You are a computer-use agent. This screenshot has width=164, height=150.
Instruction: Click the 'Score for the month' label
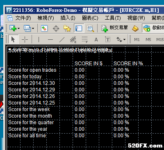[x=30, y=116]
